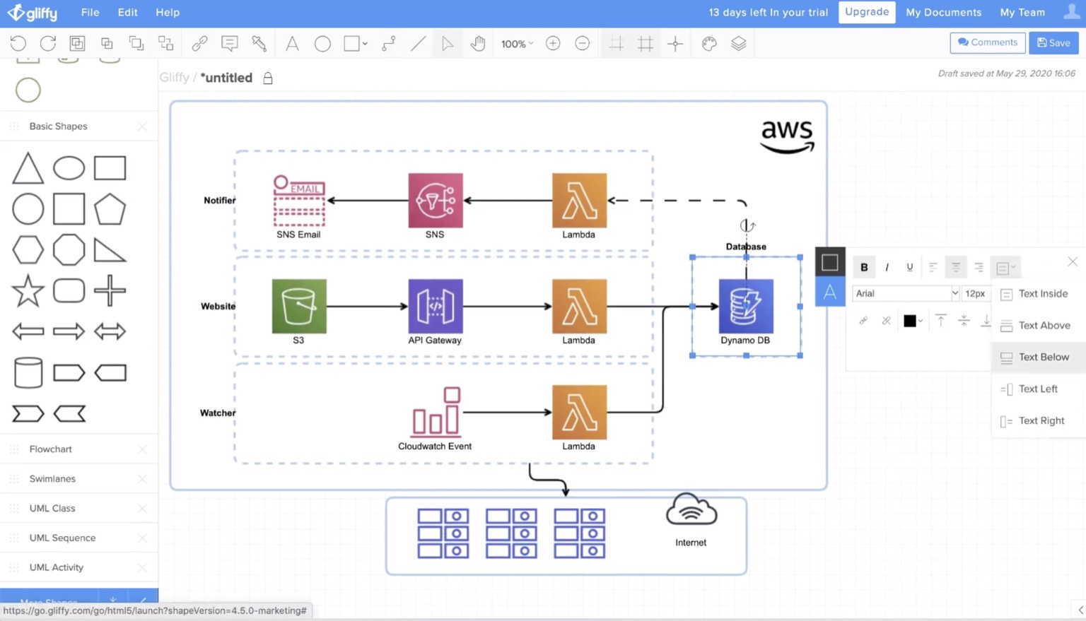Select the ellipse drawing tool
Viewport: 1086px width, 621px height.
[322, 43]
